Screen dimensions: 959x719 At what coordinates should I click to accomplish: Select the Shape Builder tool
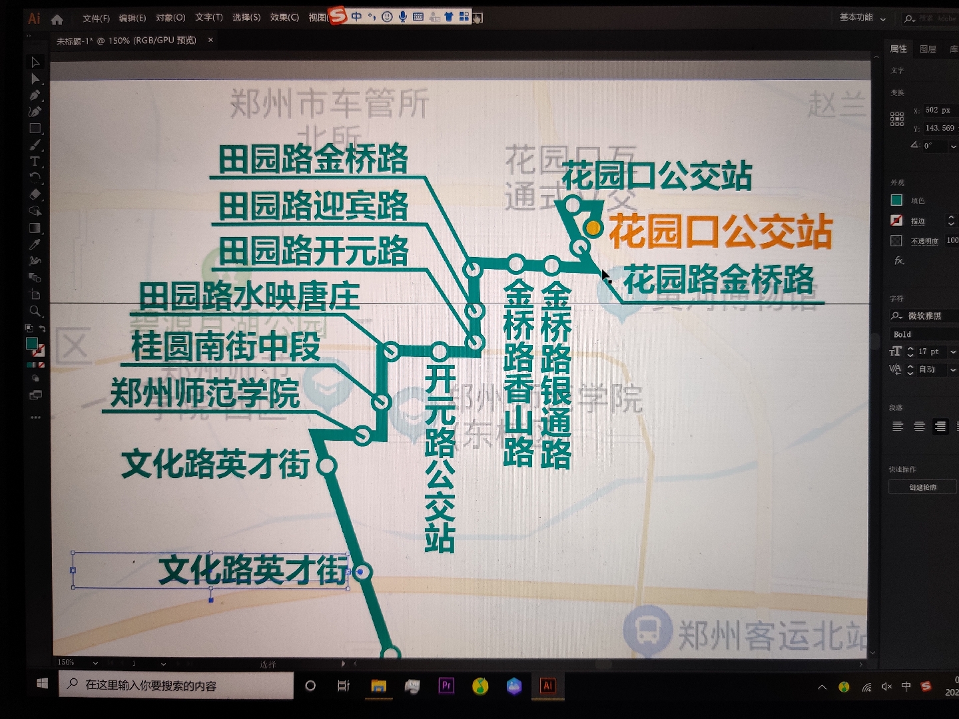(35, 211)
